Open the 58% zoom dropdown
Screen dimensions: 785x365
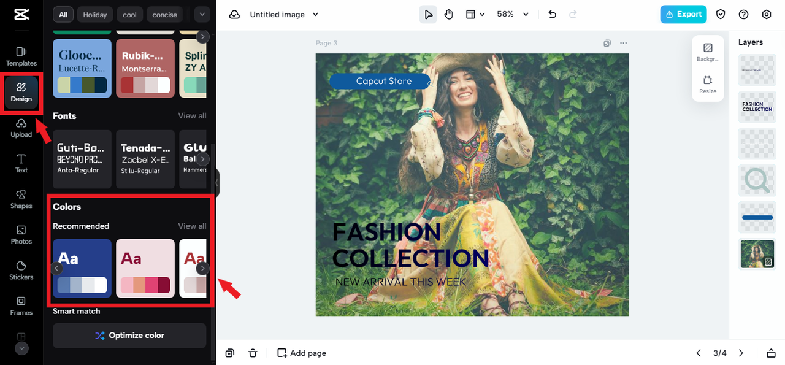[x=513, y=15]
